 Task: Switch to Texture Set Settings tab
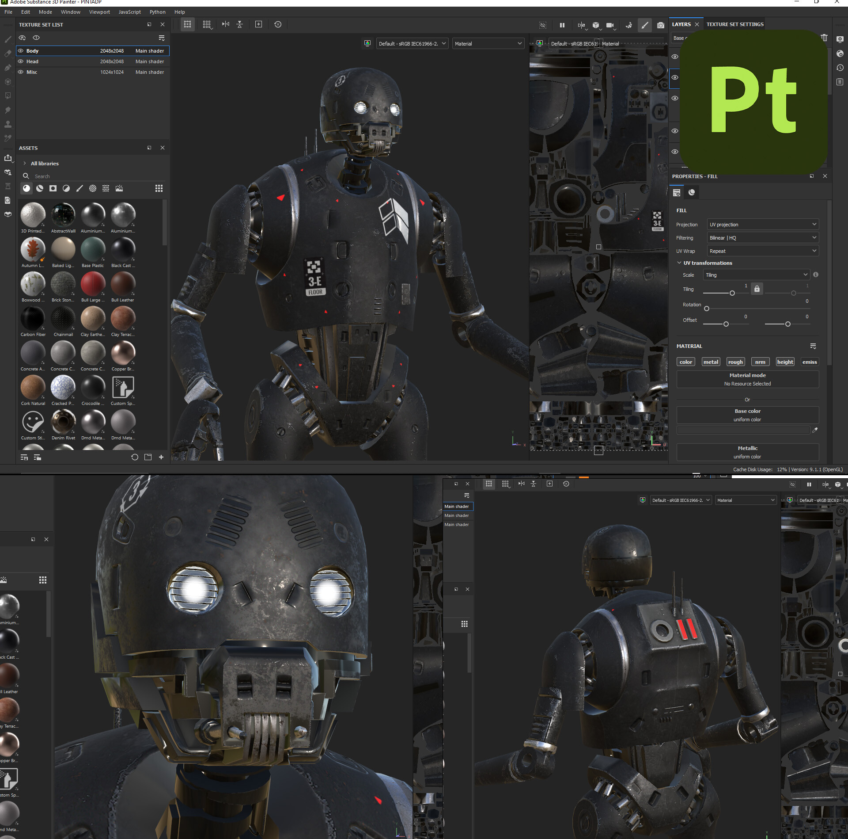tap(734, 24)
